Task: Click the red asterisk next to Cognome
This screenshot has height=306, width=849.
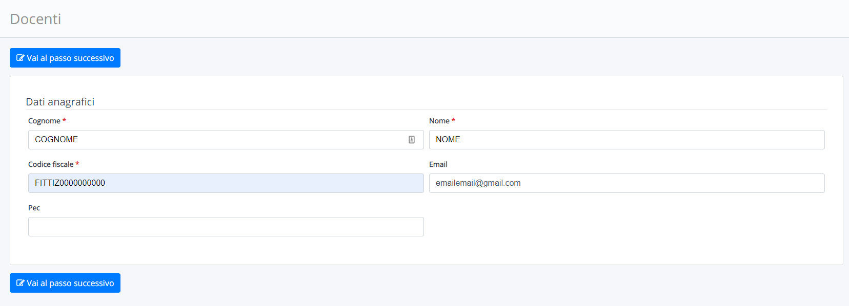Action: (x=64, y=120)
